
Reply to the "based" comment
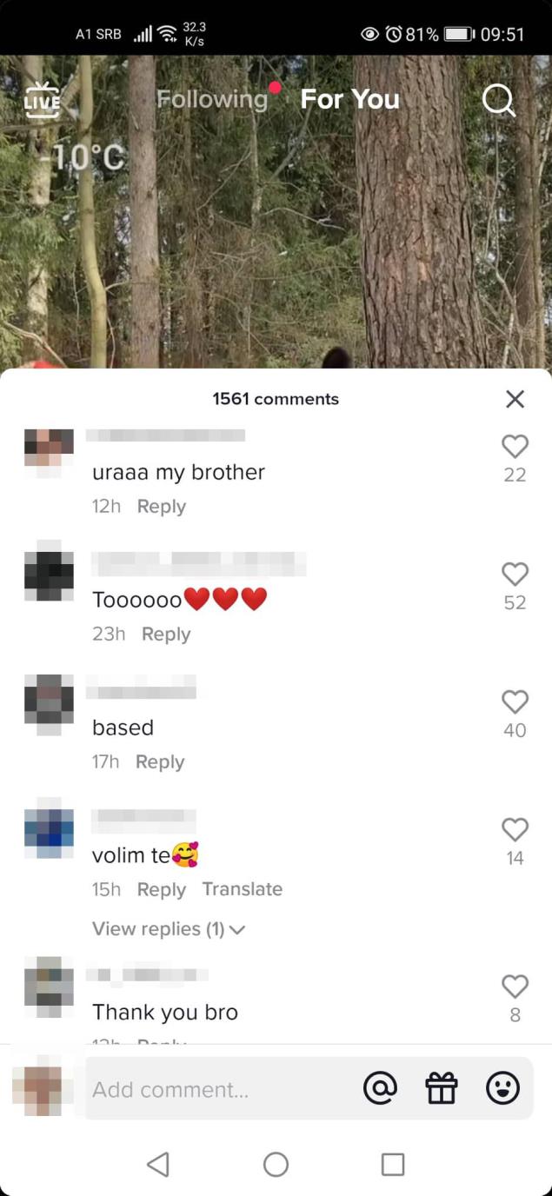(160, 761)
